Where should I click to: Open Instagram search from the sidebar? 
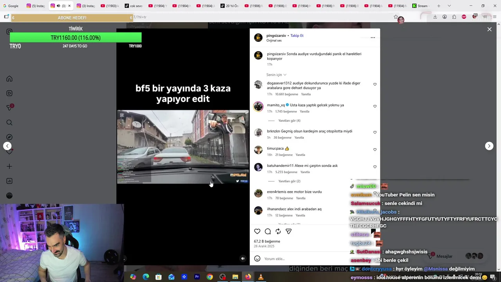click(x=9, y=123)
